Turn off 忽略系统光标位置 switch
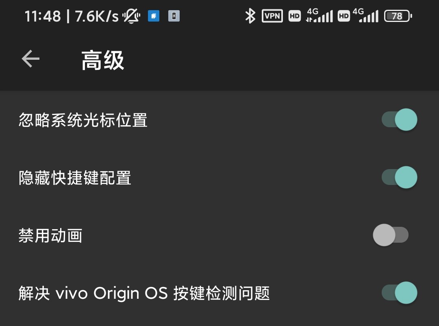Screen dimensions: 439x326 [400, 120]
